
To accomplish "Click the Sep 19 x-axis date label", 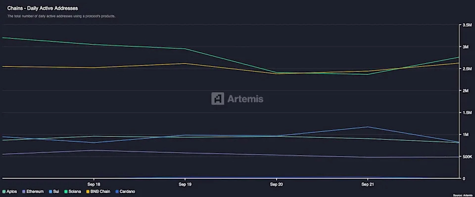I will (185, 184).
